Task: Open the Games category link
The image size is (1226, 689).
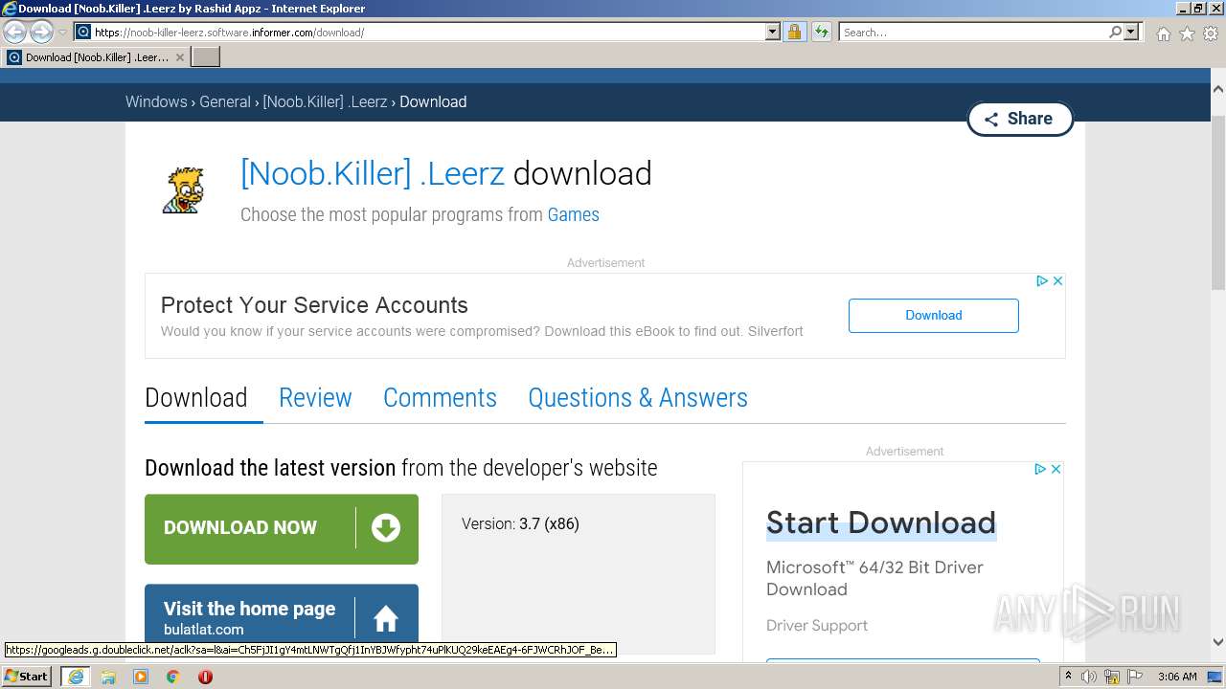Action: [573, 214]
